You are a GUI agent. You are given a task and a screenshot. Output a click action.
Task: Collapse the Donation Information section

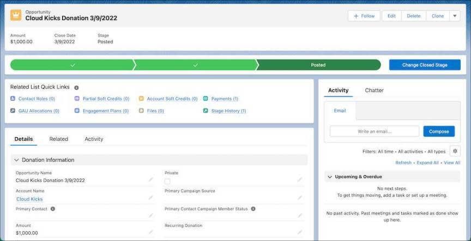[16, 160]
